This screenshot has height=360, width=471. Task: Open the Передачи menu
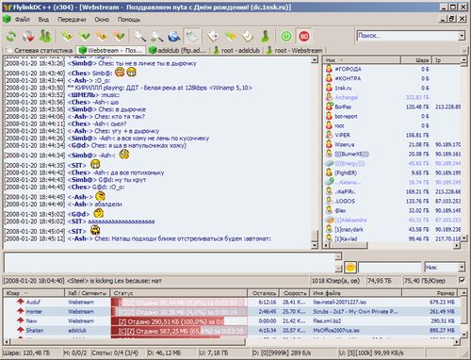[x=72, y=20]
